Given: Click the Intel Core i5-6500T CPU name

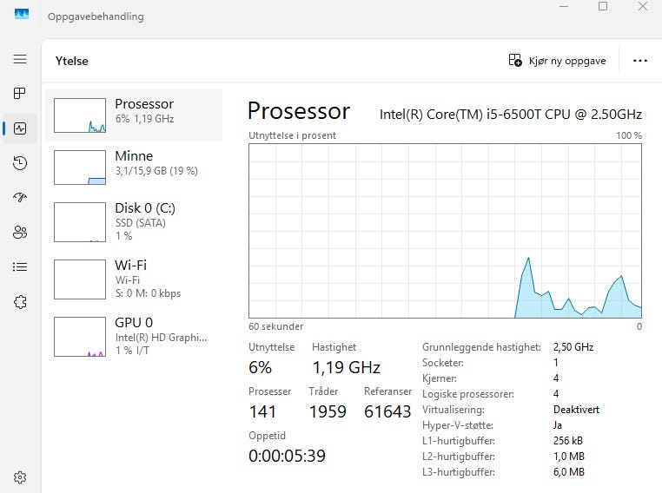Looking at the screenshot, I should [511, 115].
